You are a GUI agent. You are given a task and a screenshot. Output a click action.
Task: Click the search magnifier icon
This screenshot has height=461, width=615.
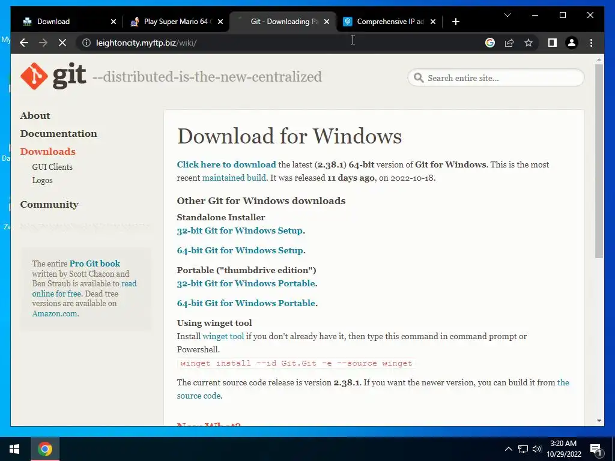click(x=419, y=77)
